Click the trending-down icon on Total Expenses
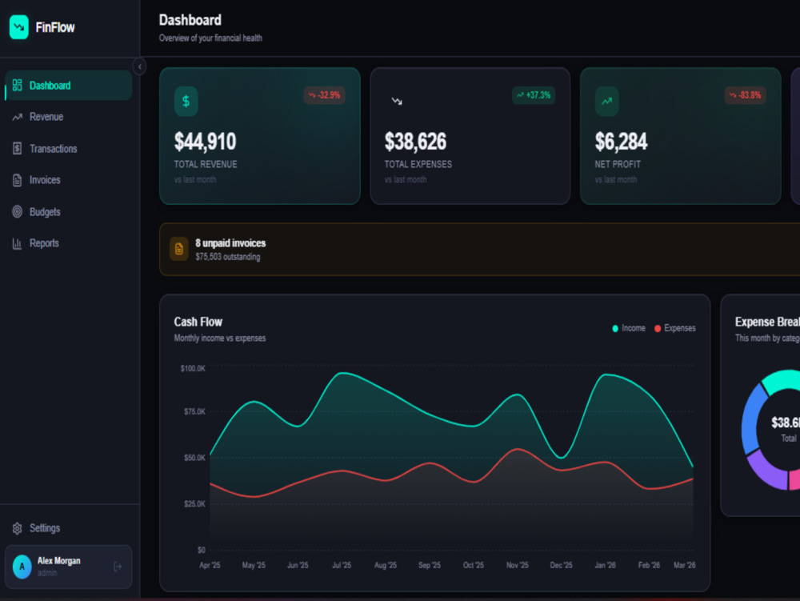Viewport: 800px width, 601px height. pyautogui.click(x=397, y=102)
